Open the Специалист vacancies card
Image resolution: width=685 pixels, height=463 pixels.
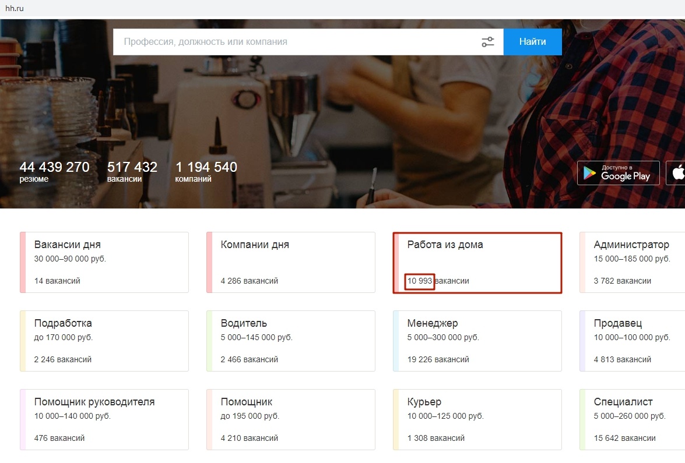(632, 419)
